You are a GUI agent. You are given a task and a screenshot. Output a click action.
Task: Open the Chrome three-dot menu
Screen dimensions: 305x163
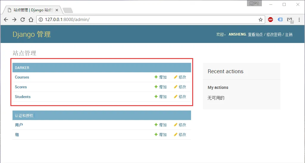click(x=299, y=20)
